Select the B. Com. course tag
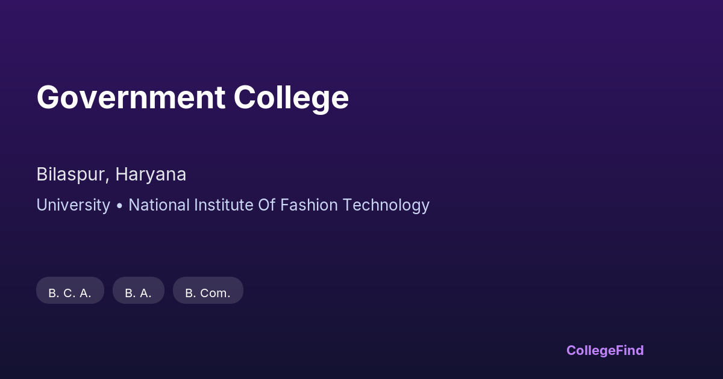Viewport: 723px width, 379px height. [208, 291]
